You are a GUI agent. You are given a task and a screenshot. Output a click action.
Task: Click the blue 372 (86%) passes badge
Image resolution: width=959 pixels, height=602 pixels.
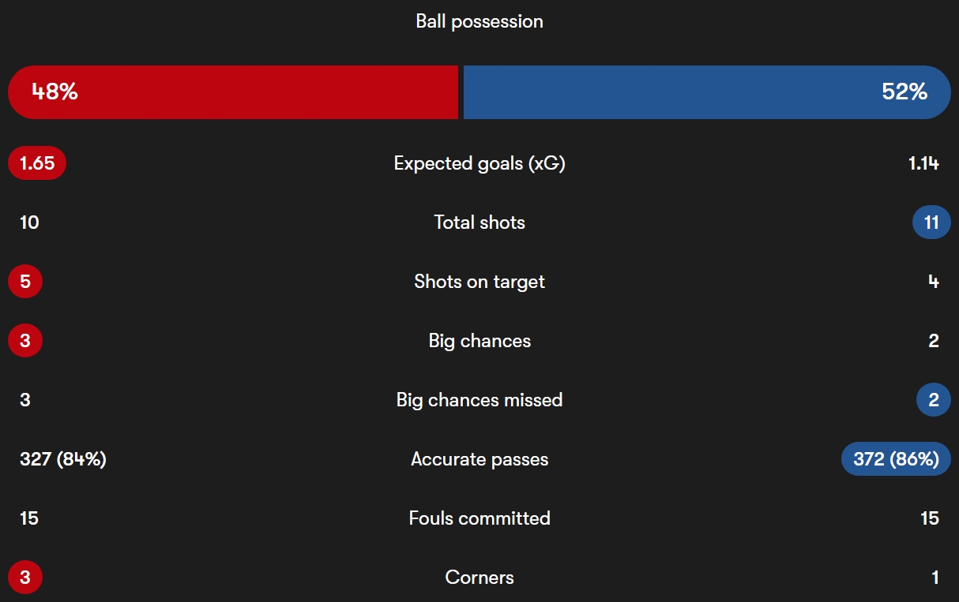(x=896, y=459)
